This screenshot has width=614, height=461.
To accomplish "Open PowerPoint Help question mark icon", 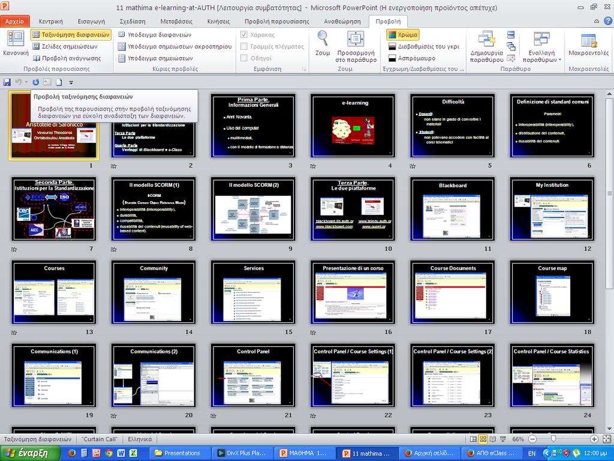I will click(608, 21).
